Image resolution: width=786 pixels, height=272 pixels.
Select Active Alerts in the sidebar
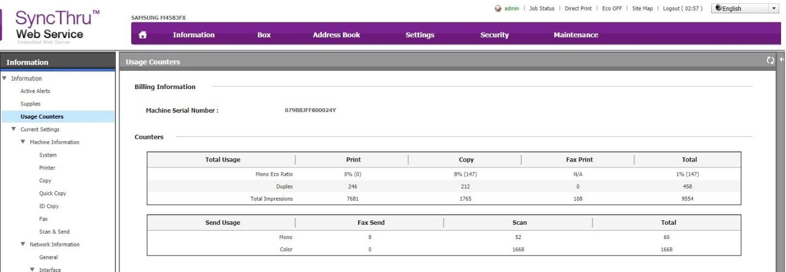[x=35, y=91]
